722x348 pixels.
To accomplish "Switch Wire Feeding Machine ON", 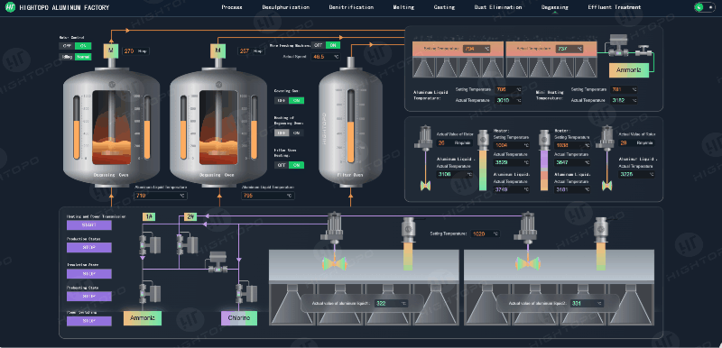I will [333, 45].
